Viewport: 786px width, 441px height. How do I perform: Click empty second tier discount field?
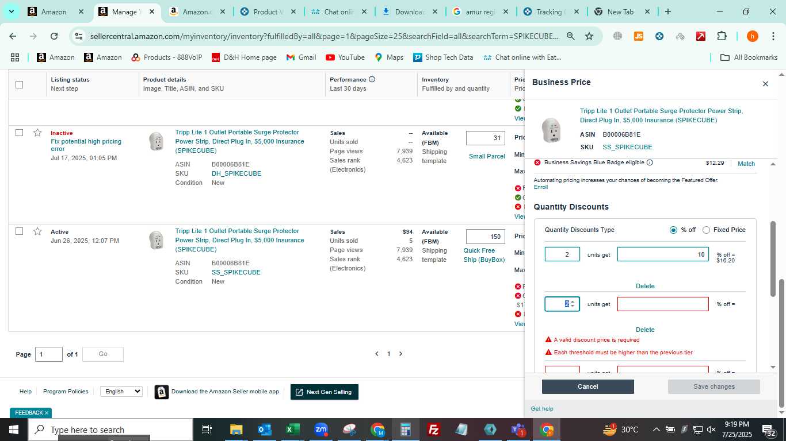(663, 304)
